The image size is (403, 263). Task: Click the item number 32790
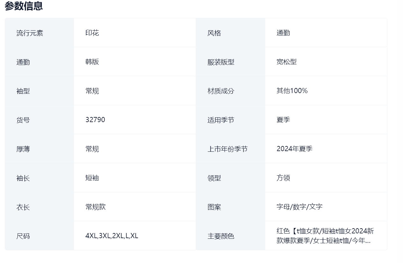(x=95, y=120)
